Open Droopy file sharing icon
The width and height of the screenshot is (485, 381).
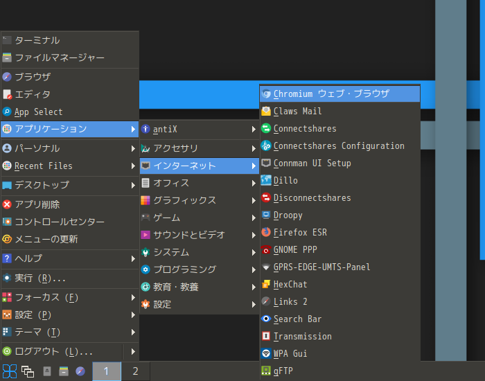[x=266, y=215]
